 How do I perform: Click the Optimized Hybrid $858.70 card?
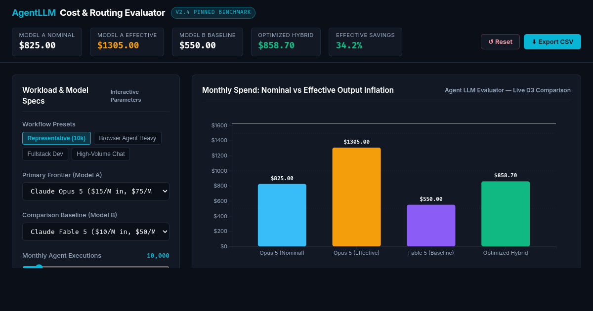286,41
